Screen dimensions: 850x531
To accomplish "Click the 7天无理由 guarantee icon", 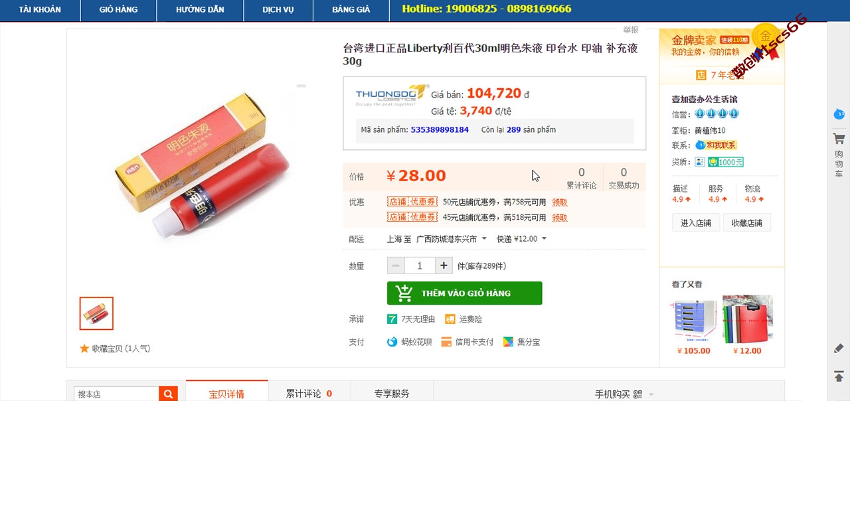I will pos(392,319).
